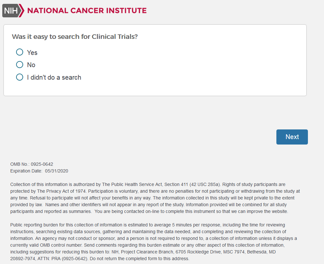This screenshot has width=324, height=264.
Task: Click the Expiration Date 05/31/2020 text
Action: 39,171
